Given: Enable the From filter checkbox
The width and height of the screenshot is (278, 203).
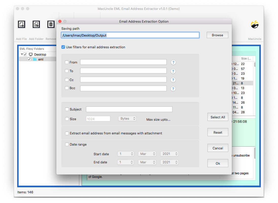Looking at the screenshot, I should point(67,62).
